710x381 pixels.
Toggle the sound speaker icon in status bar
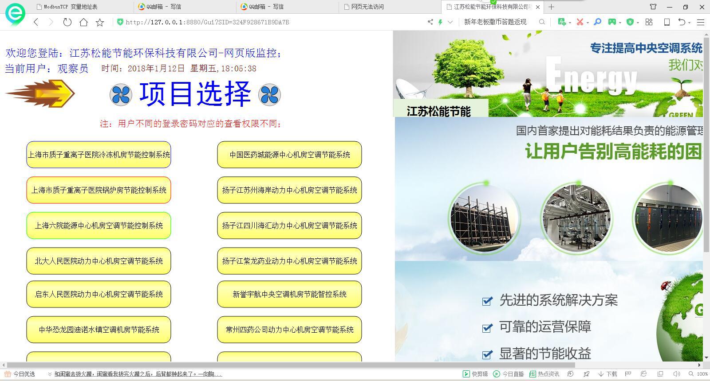point(677,374)
